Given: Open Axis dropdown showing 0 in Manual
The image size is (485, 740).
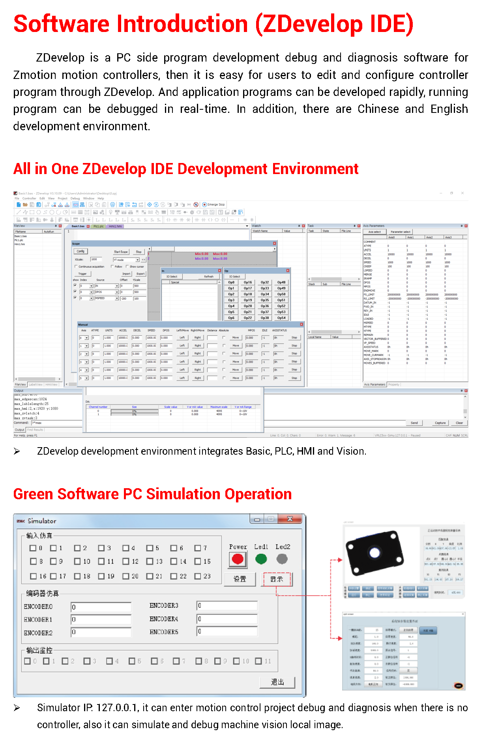Looking at the screenshot, I should pos(87,338).
